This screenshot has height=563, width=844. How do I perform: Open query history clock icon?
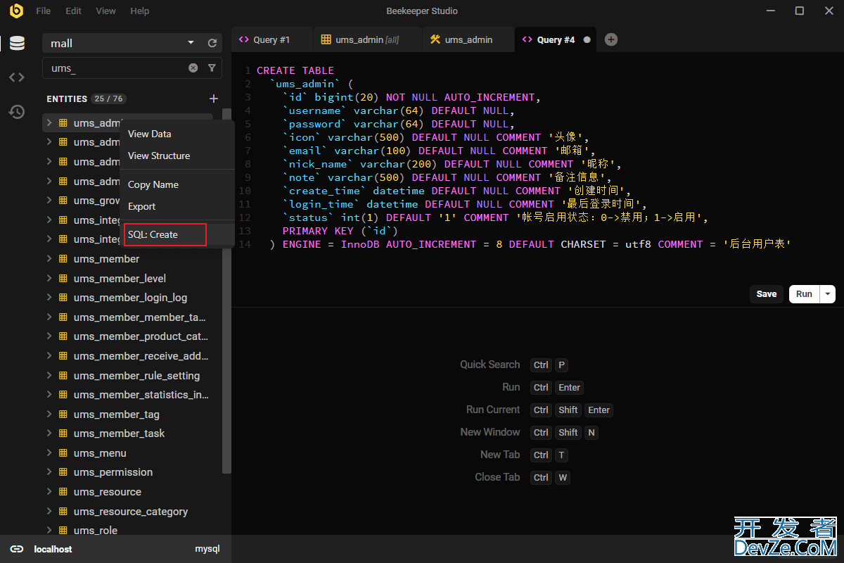click(17, 111)
